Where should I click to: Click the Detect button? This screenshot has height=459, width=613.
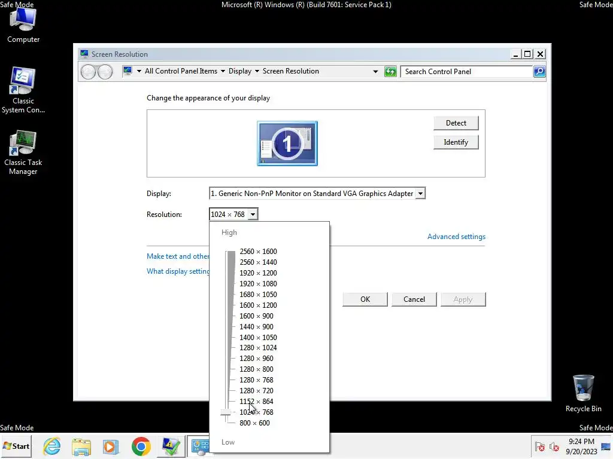[x=456, y=123]
